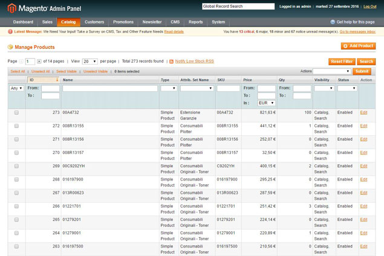Click the Magento logo icon

point(11,8)
